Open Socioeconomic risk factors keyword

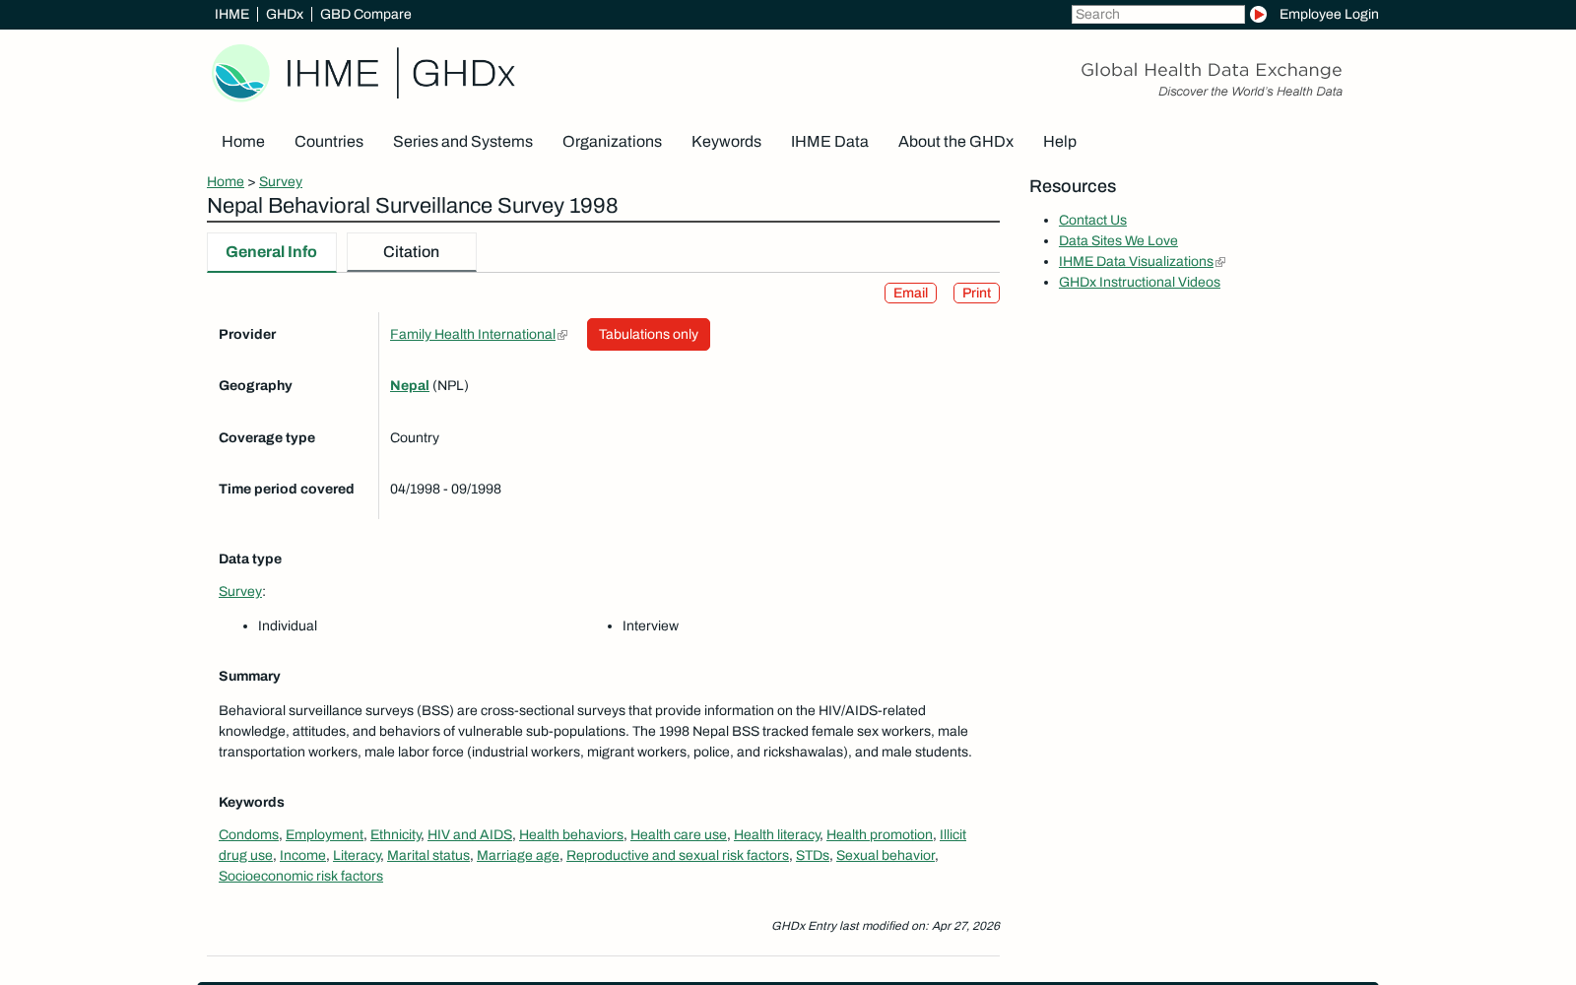(300, 877)
